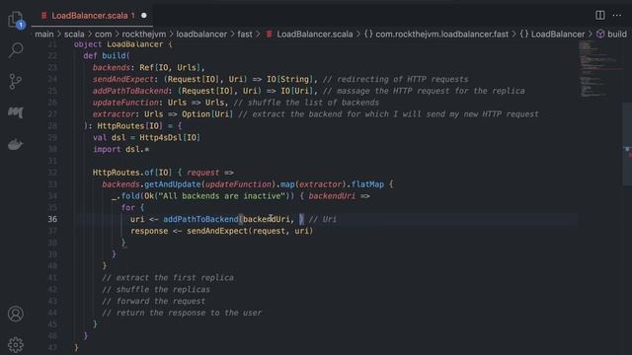Click the 'scala' breadcrumb segment
Image resolution: width=632 pixels, height=355 pixels.
[74, 35]
